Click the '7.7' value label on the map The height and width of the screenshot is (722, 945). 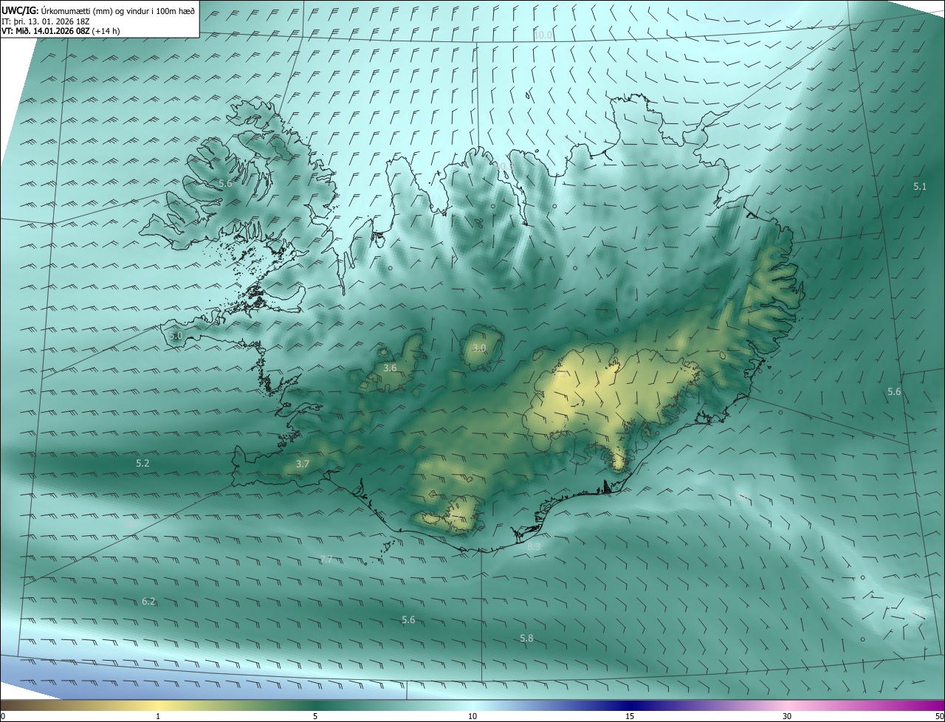(x=326, y=560)
